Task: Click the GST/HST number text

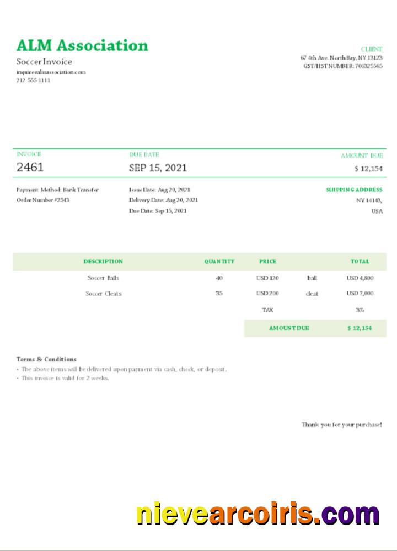Action: (342, 66)
